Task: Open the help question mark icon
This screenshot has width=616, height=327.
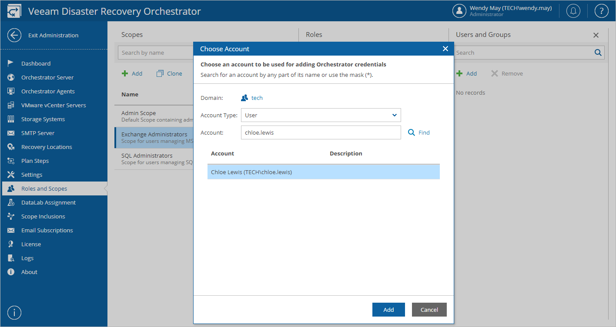Action: 601,11
